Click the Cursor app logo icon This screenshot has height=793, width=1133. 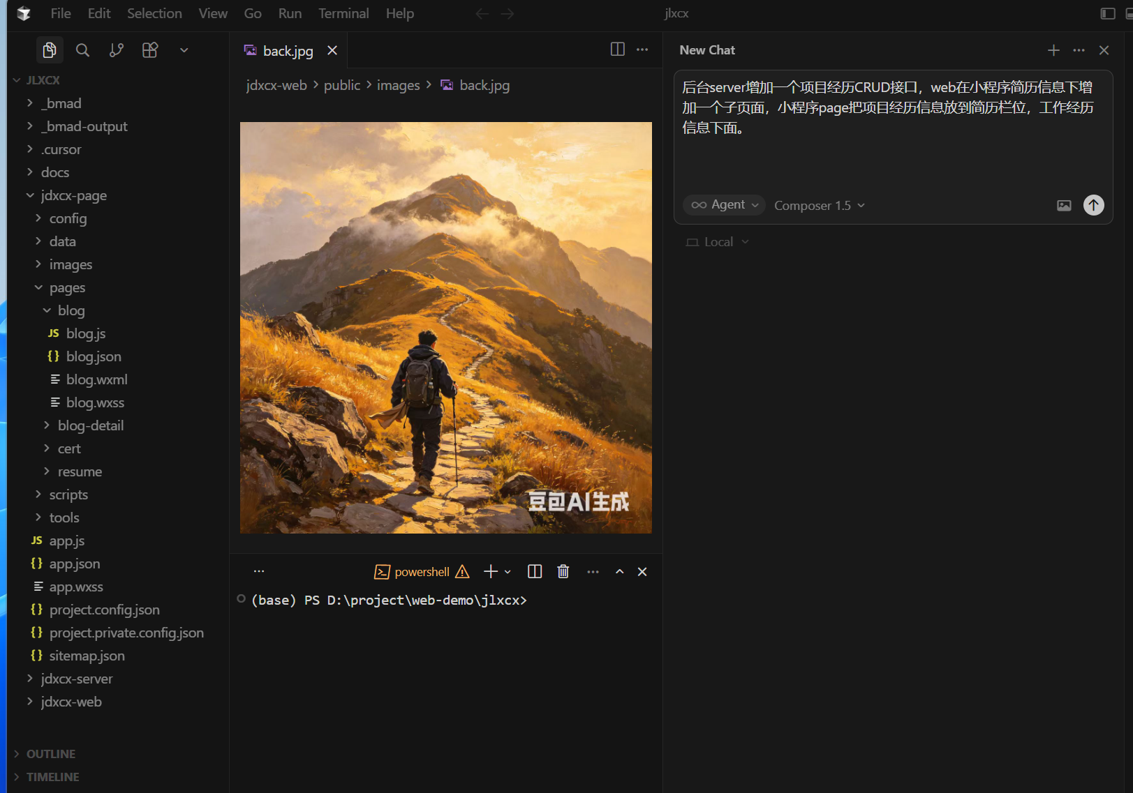pyautogui.click(x=24, y=13)
